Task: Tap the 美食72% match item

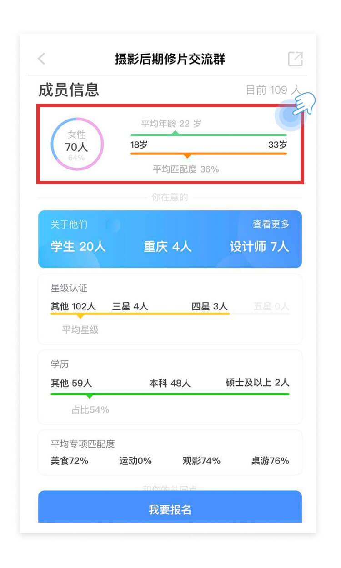Action: 70,461
